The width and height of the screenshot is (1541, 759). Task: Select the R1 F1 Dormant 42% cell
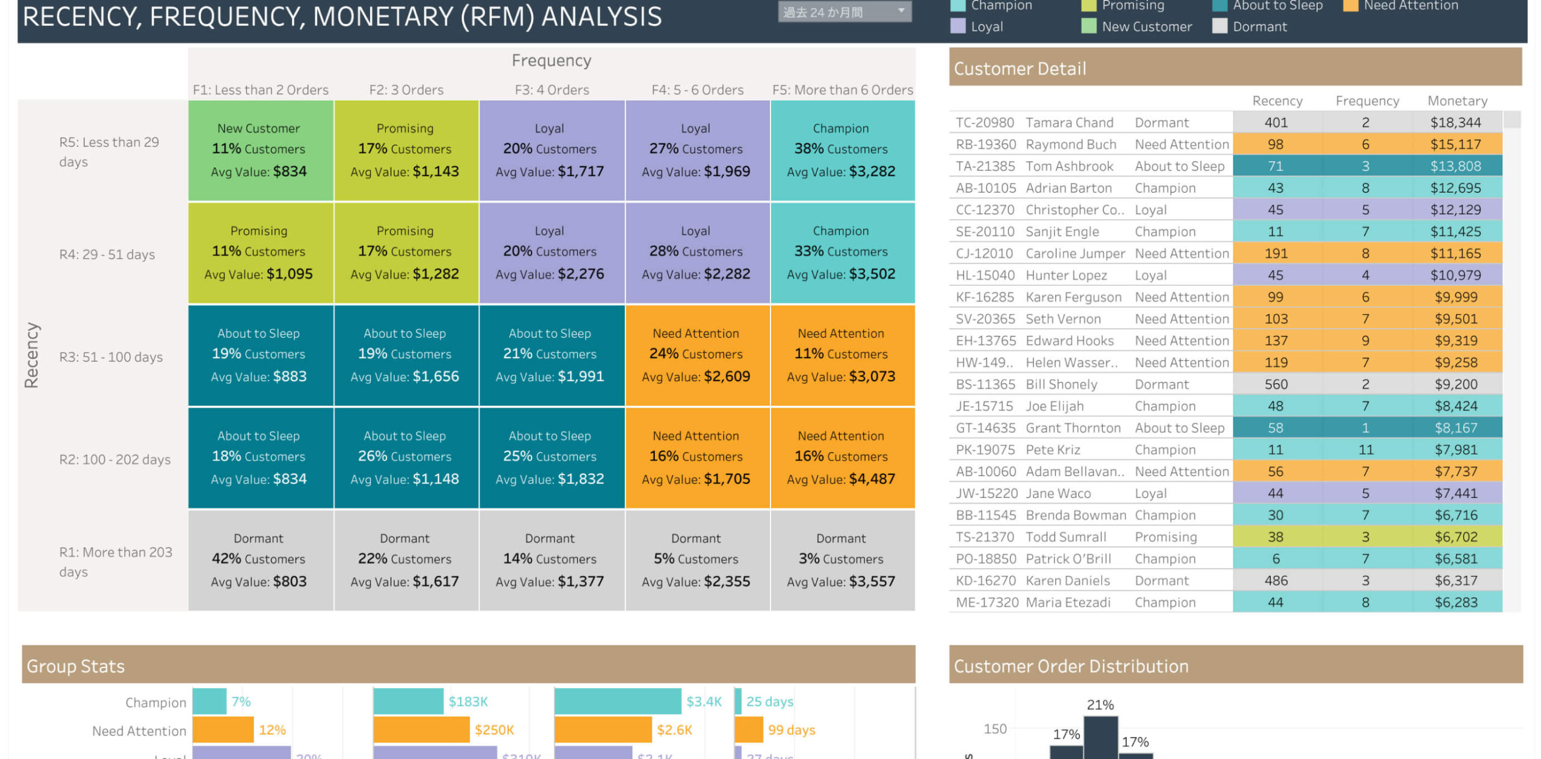[260, 560]
